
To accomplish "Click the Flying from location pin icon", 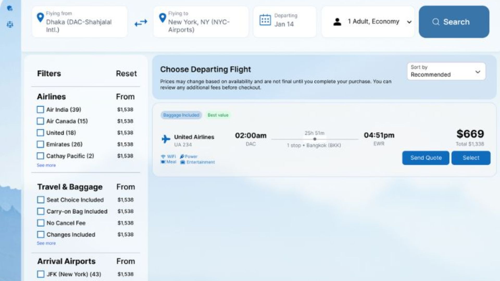I will pyautogui.click(x=40, y=18).
